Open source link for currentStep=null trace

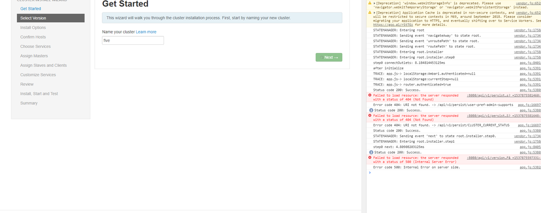(x=530, y=79)
